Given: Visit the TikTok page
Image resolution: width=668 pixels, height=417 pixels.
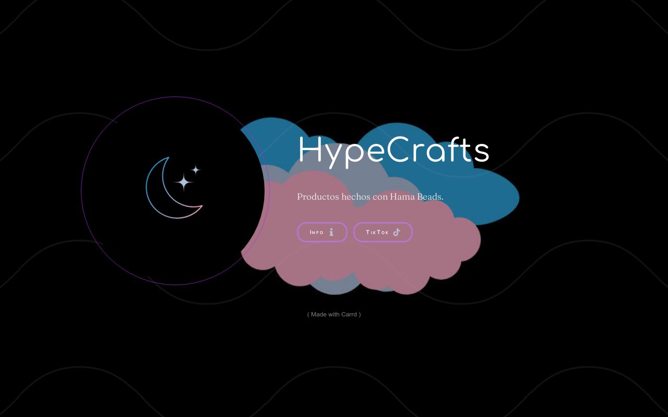Looking at the screenshot, I should click(x=383, y=232).
